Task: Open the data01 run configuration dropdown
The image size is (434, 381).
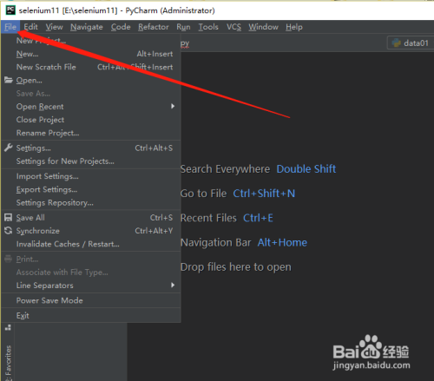Action: (x=411, y=43)
